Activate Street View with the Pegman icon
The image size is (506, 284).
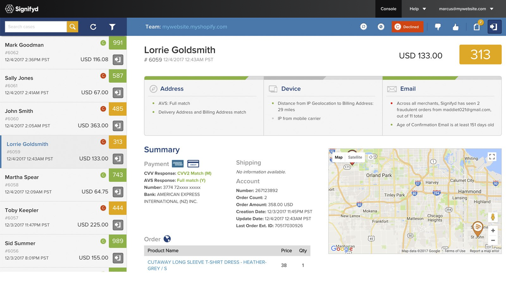click(493, 217)
